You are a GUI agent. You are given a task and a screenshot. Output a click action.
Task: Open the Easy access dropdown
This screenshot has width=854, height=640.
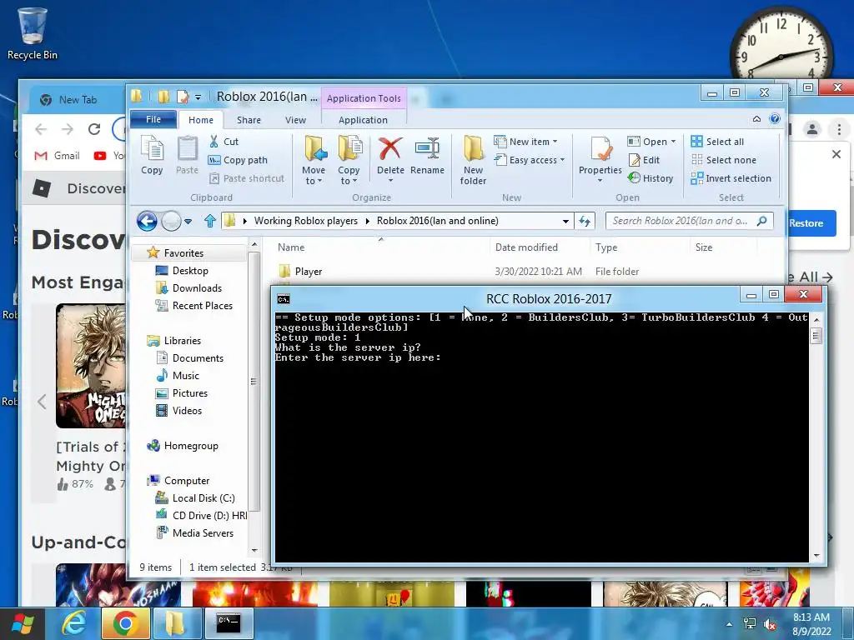click(x=530, y=160)
